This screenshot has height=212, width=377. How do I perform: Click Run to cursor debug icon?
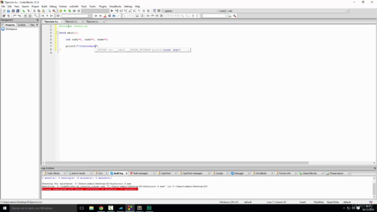coord(117,11)
